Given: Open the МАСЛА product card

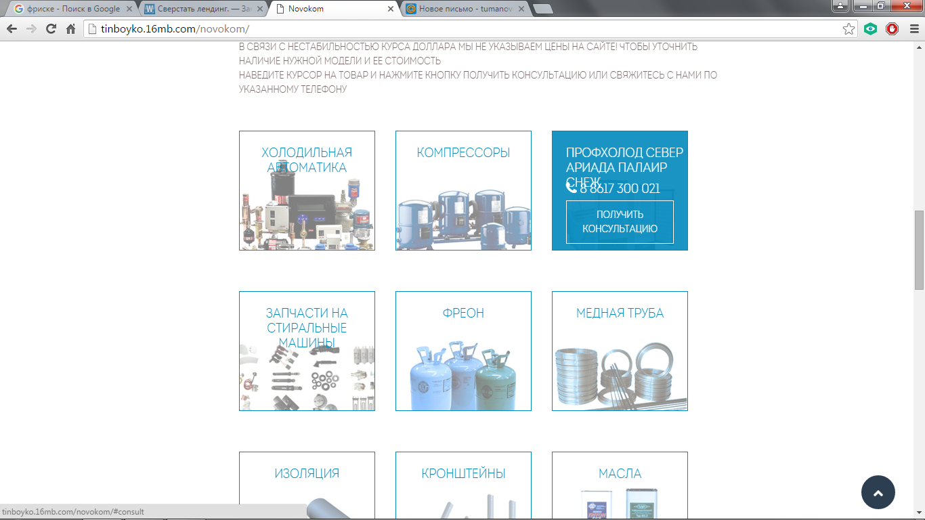Looking at the screenshot, I should click(x=620, y=485).
